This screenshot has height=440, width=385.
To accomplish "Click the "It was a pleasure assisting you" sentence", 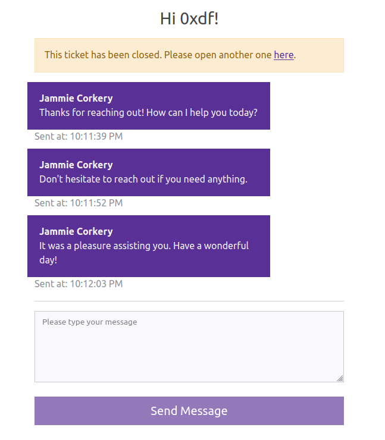I will click(108, 246).
